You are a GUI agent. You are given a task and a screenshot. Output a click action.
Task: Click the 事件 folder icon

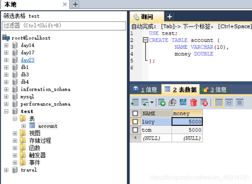pyautogui.click(x=23, y=162)
